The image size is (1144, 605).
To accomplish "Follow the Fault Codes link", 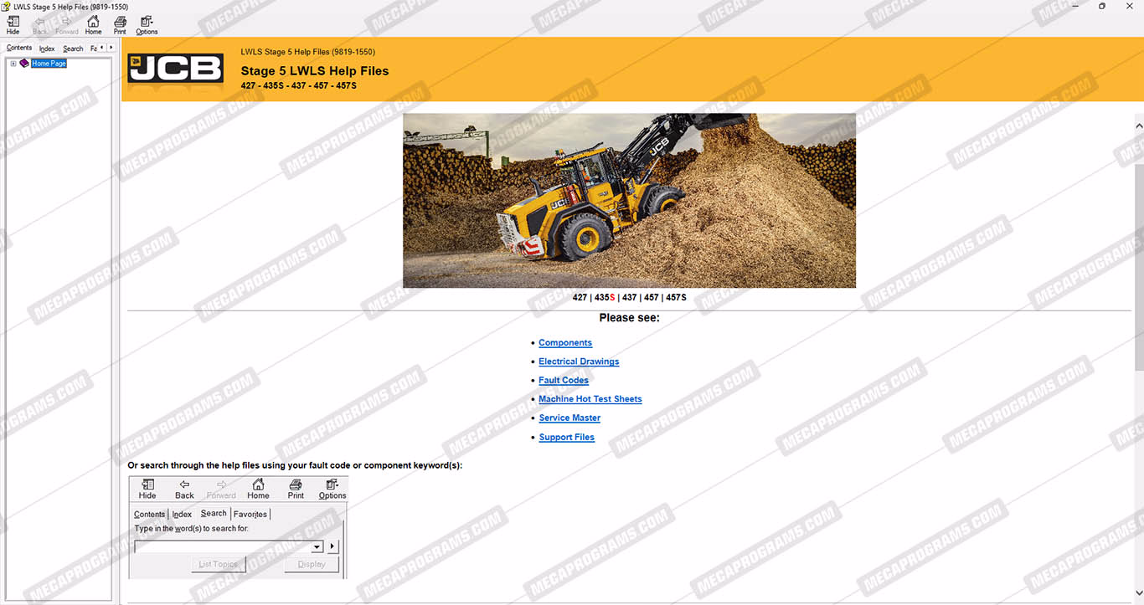I will click(564, 380).
